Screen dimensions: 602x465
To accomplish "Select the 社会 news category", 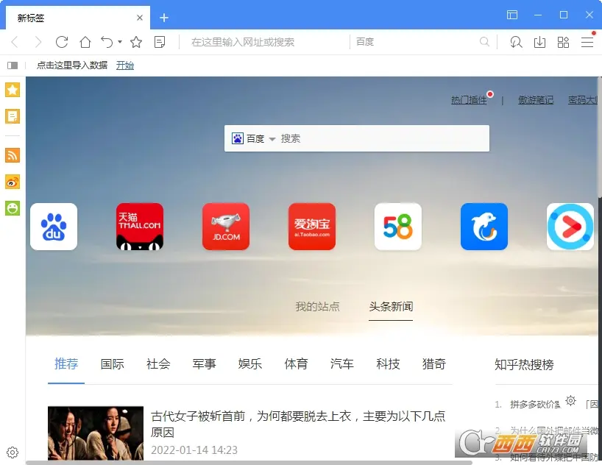I will click(x=158, y=363).
